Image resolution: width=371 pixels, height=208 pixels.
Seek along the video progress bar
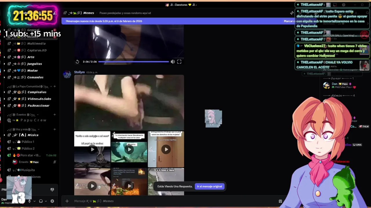click(133, 62)
